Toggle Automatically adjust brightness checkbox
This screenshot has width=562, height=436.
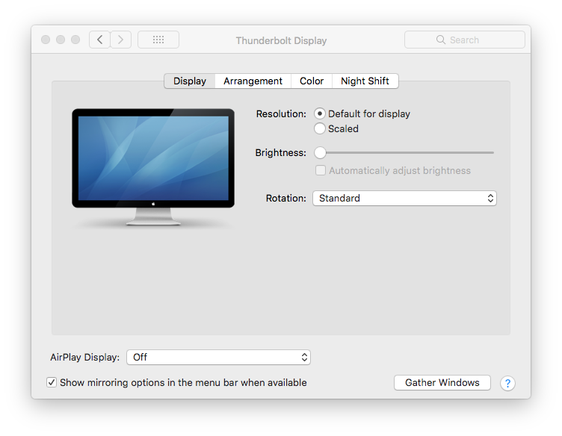point(321,170)
